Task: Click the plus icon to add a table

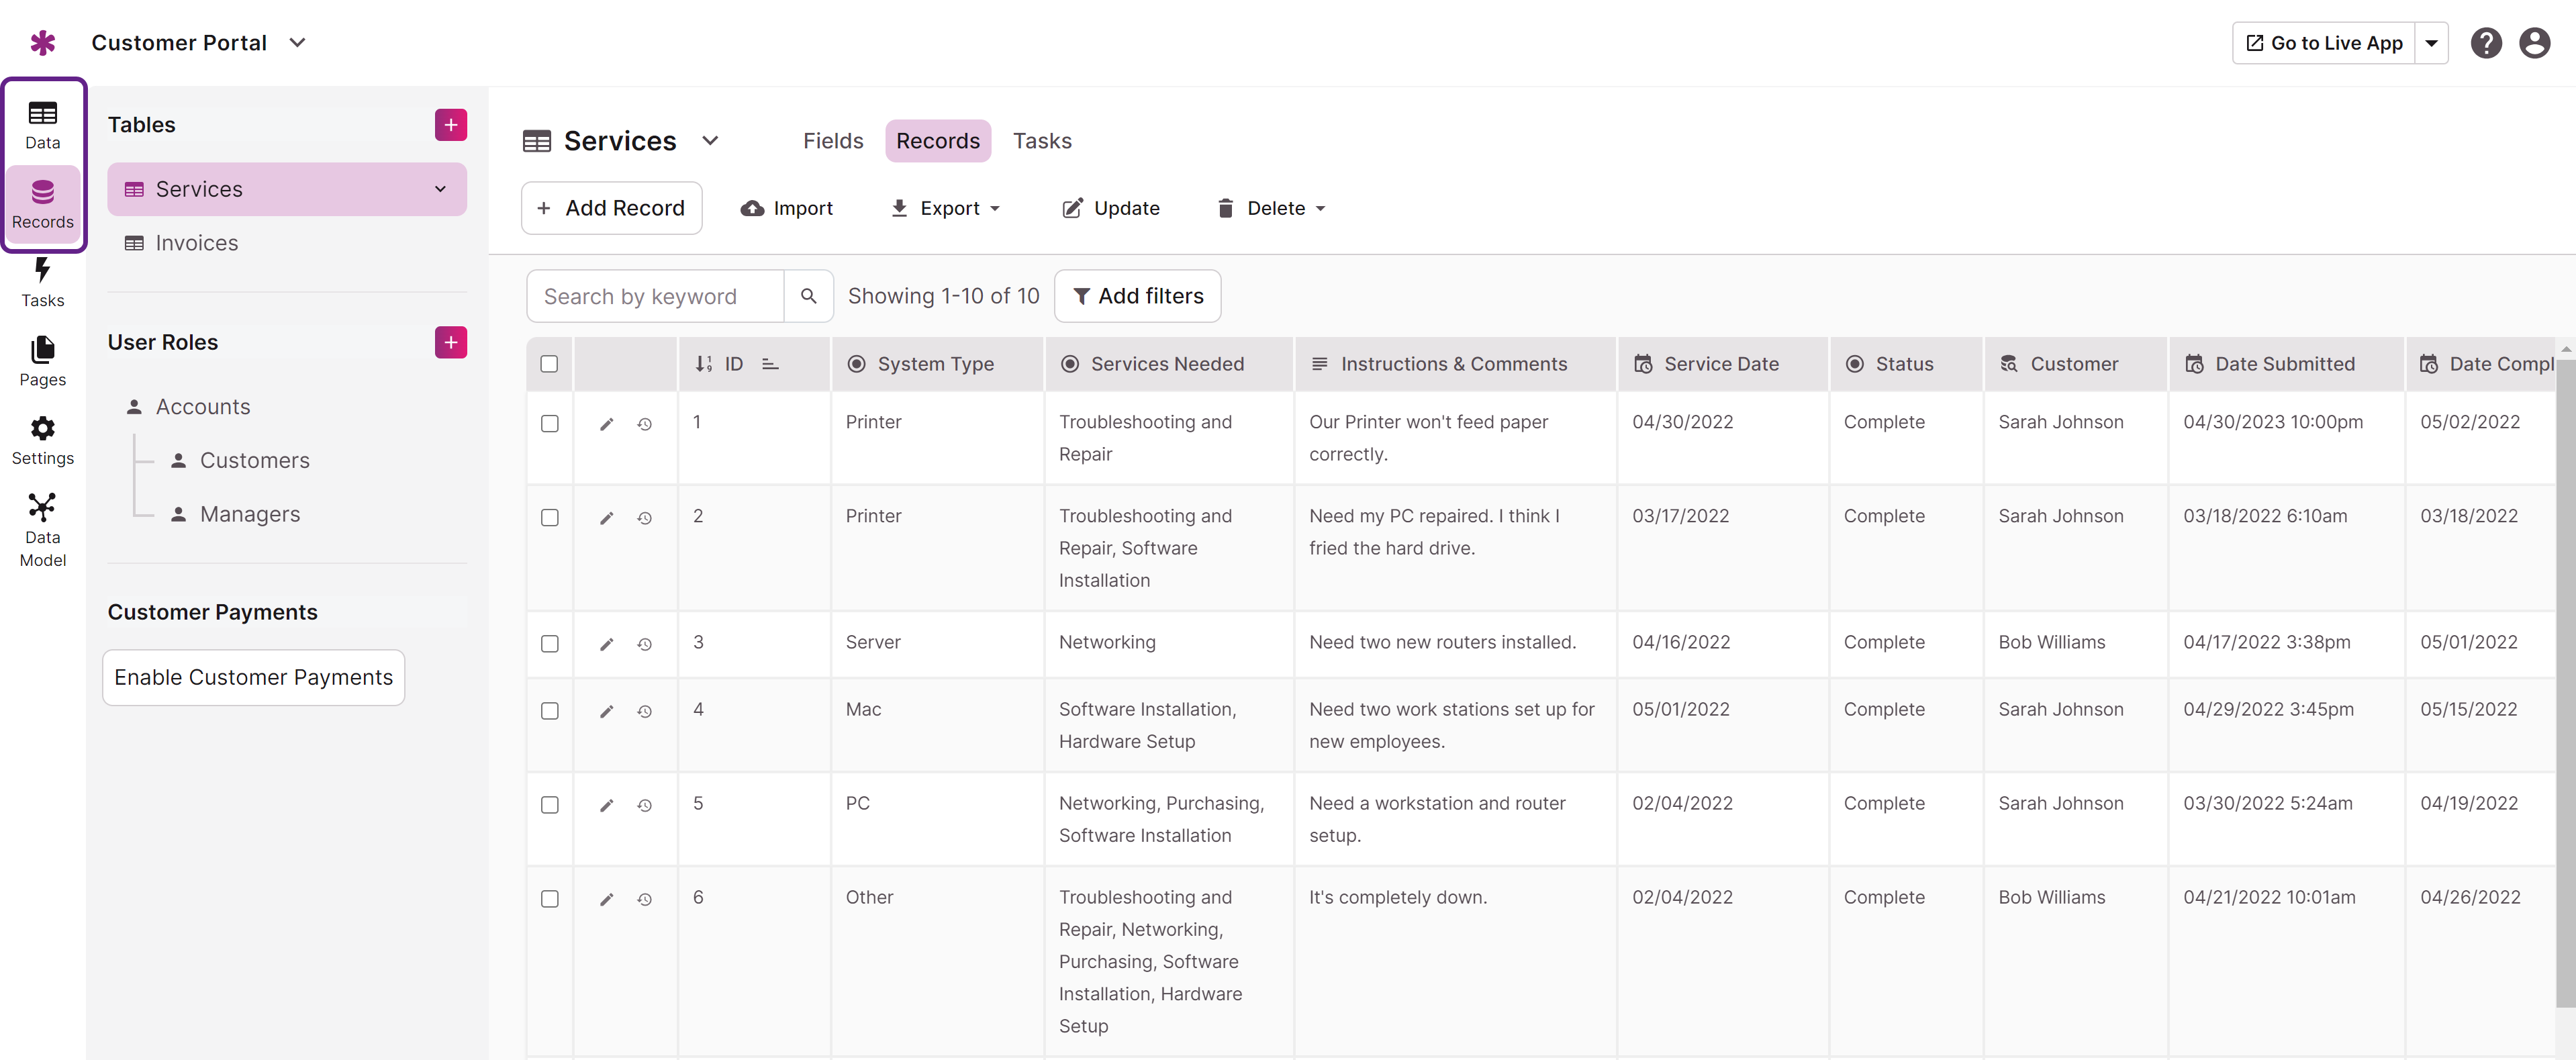Action: coord(450,125)
